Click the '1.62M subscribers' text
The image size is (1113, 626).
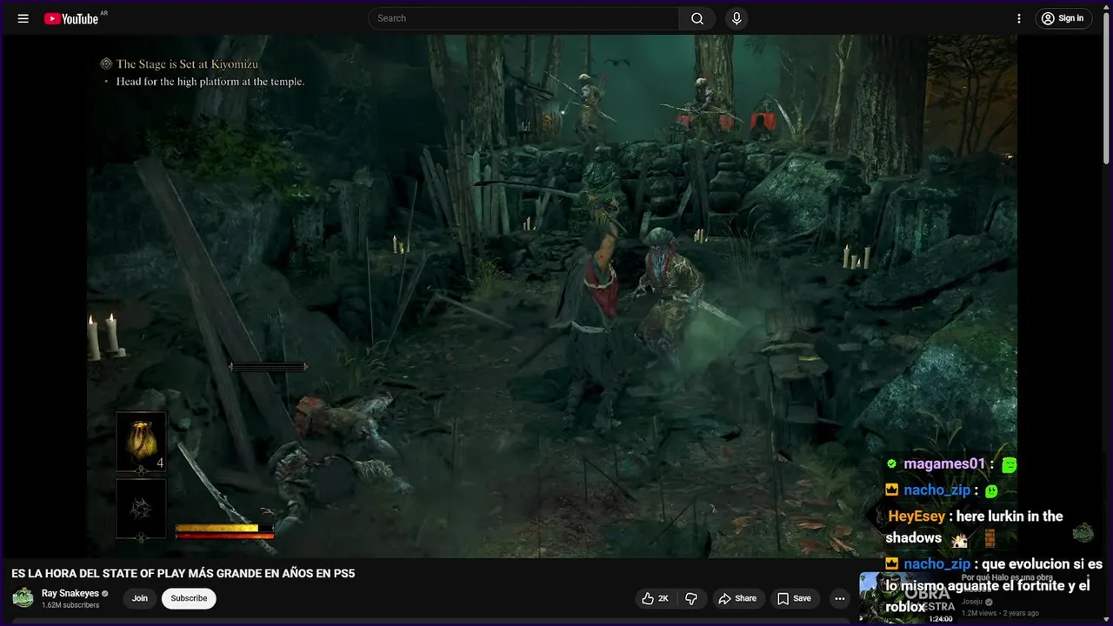[x=70, y=605]
